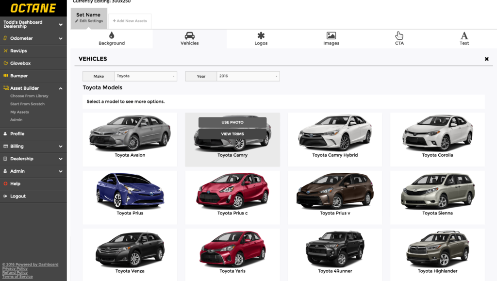Click Add New Assets tab
This screenshot has width=497, height=281.
[130, 21]
